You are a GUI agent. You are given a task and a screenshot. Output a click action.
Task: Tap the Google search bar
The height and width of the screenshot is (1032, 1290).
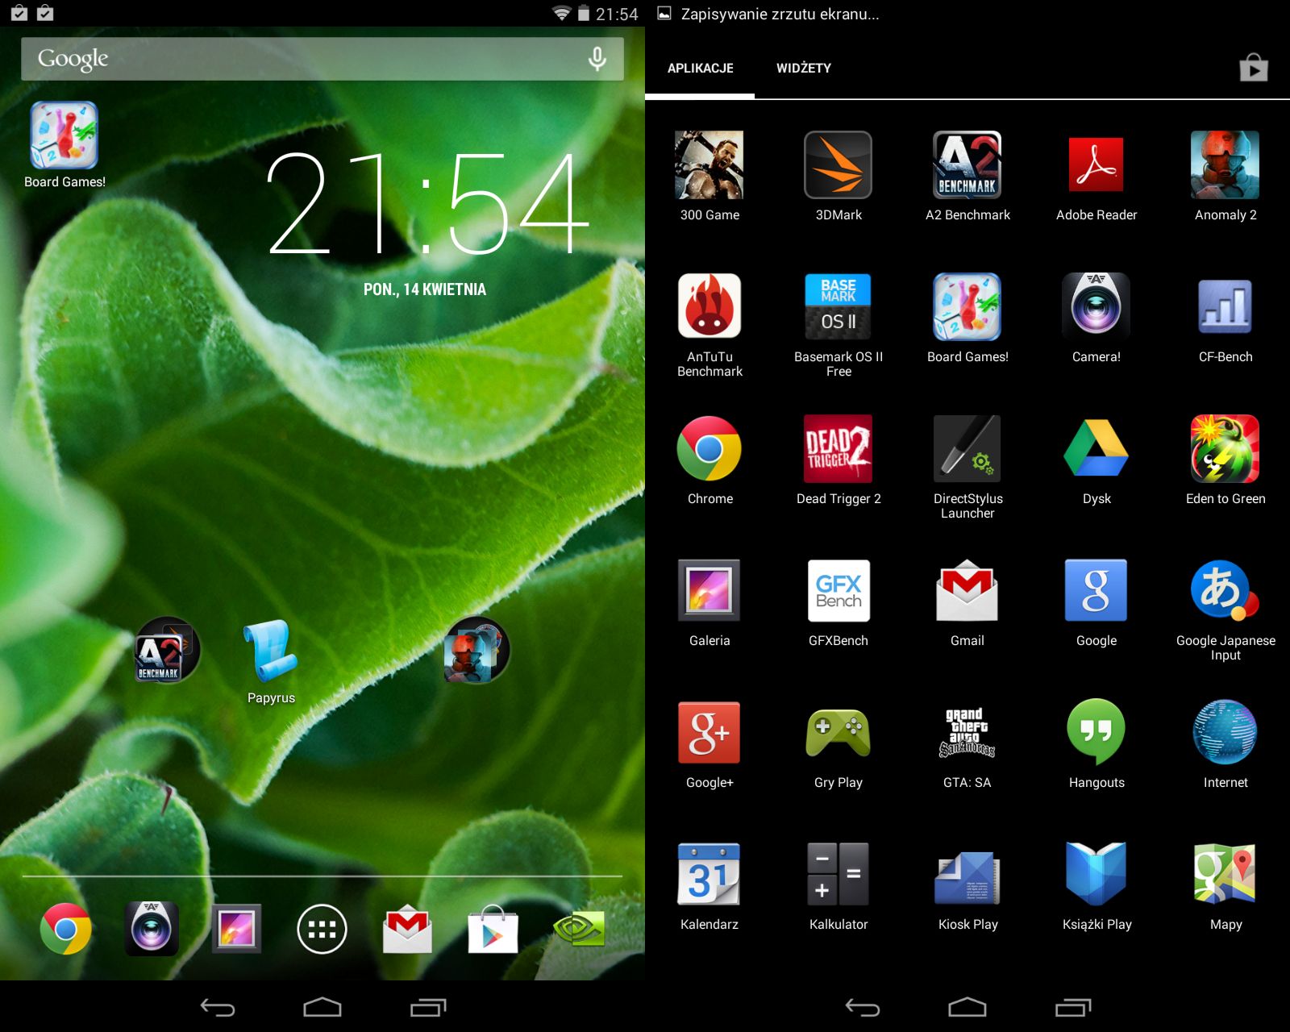point(322,59)
